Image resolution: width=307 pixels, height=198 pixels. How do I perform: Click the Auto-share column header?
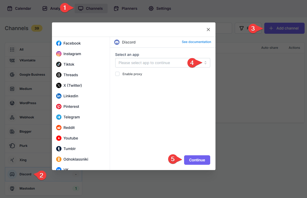270,48
